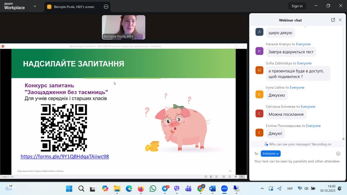Pop out the Webinar chat panel
The width and height of the screenshot is (347, 195).
333,20
